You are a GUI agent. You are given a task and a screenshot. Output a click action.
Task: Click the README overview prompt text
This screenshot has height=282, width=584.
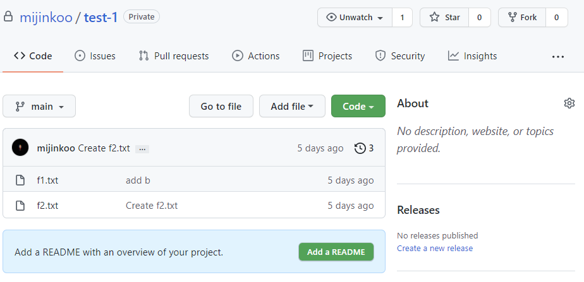coord(119,252)
